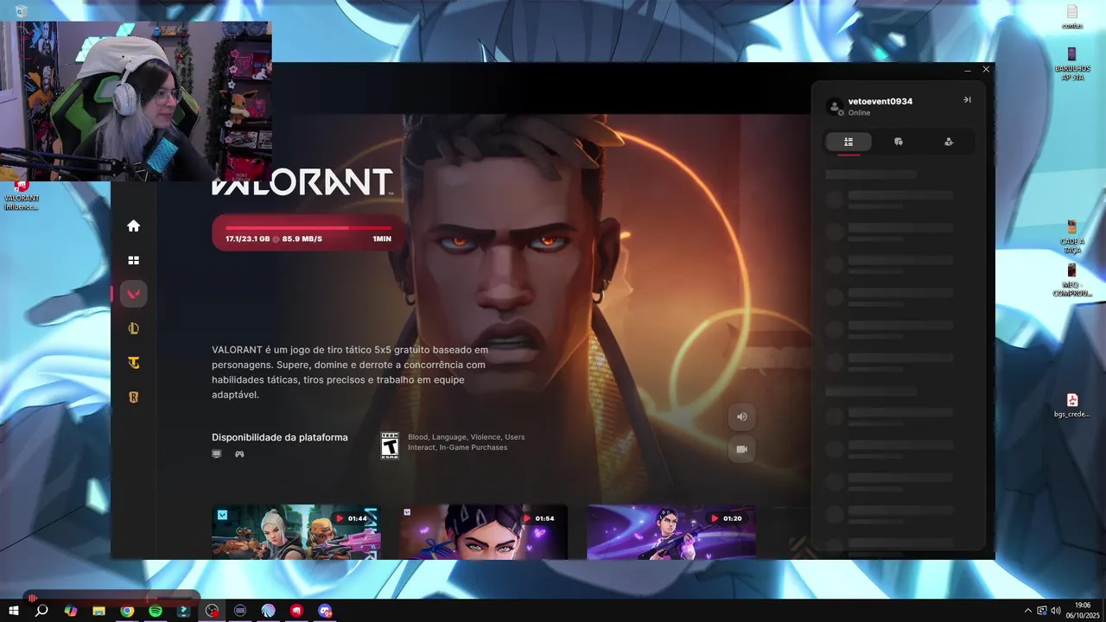This screenshot has width=1106, height=622.
Task: Select the 'CADE A TAÇA' desktop icon
Action: click(x=1072, y=234)
